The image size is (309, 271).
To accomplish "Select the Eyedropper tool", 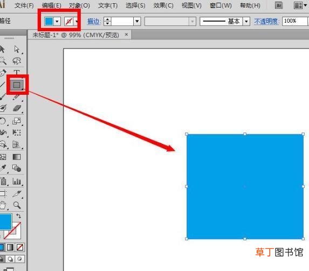I will pyautogui.click(x=3, y=169).
